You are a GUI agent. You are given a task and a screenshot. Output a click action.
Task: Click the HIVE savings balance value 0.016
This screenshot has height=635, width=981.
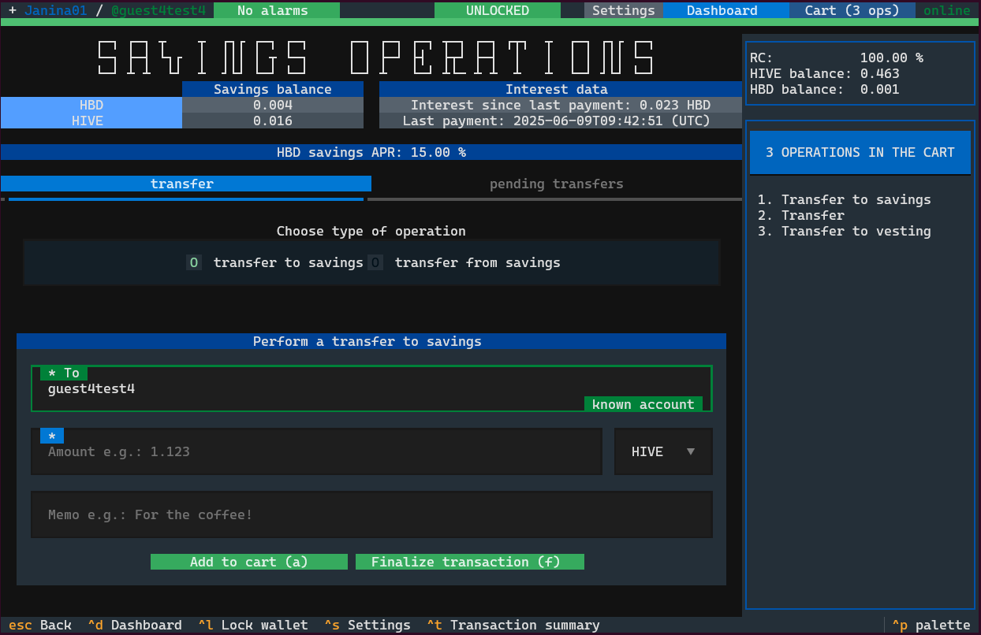[273, 121]
